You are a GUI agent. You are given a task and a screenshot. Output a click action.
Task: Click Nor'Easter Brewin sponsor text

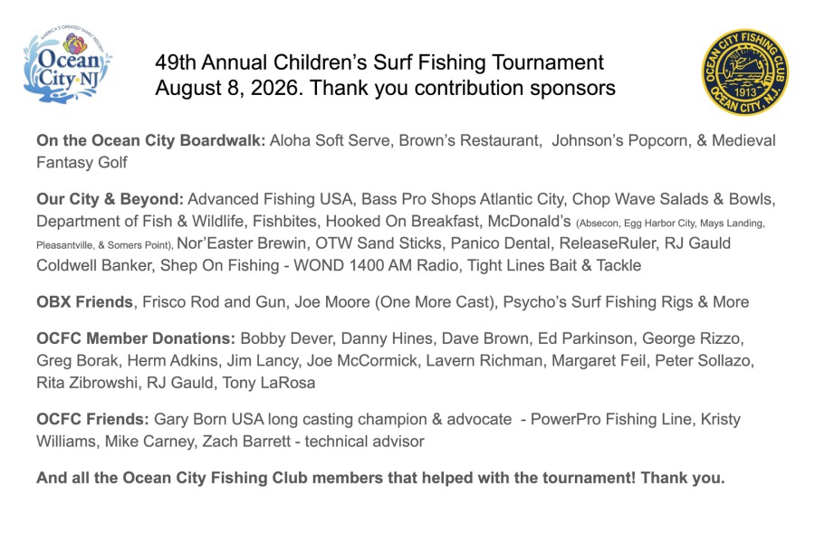[241, 243]
